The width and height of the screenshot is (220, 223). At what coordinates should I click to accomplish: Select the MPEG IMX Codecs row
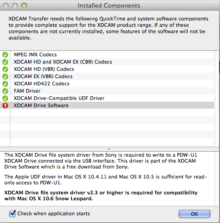(107, 55)
